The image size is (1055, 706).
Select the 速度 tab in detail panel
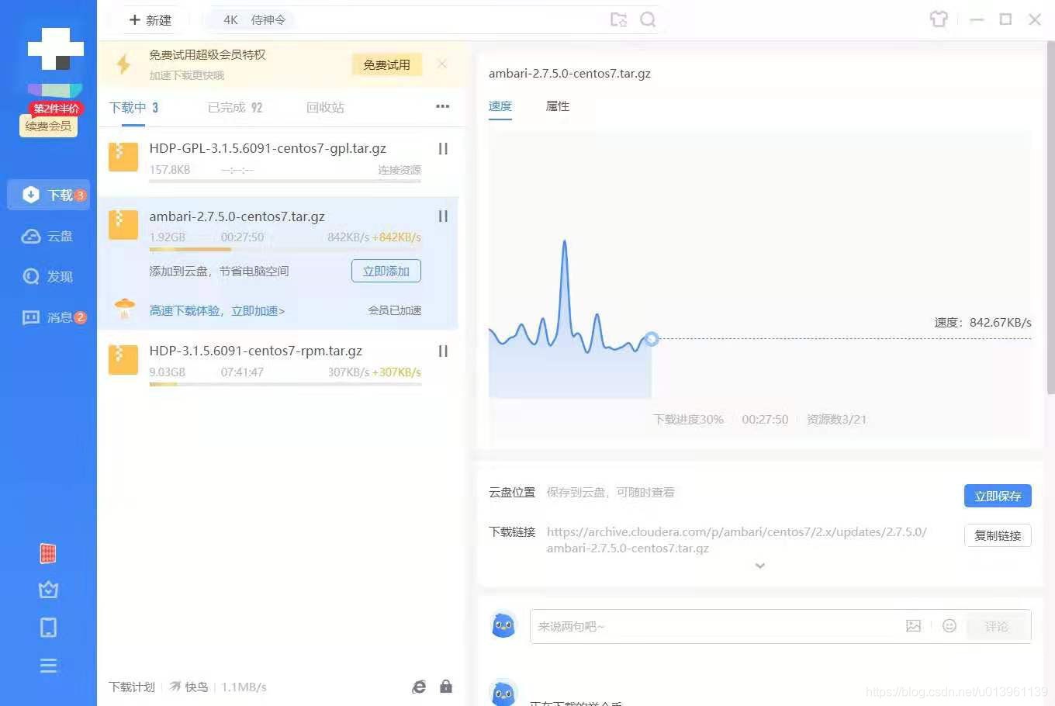500,106
